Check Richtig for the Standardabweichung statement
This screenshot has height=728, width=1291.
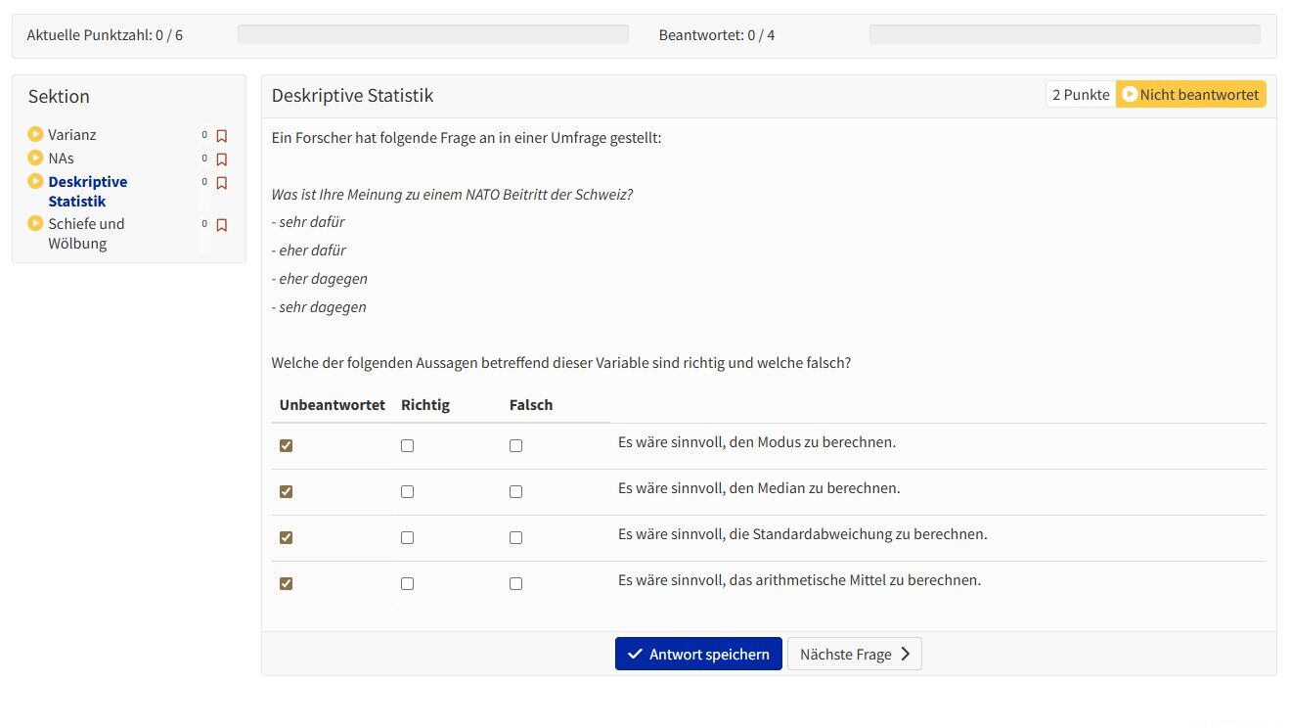407,537
